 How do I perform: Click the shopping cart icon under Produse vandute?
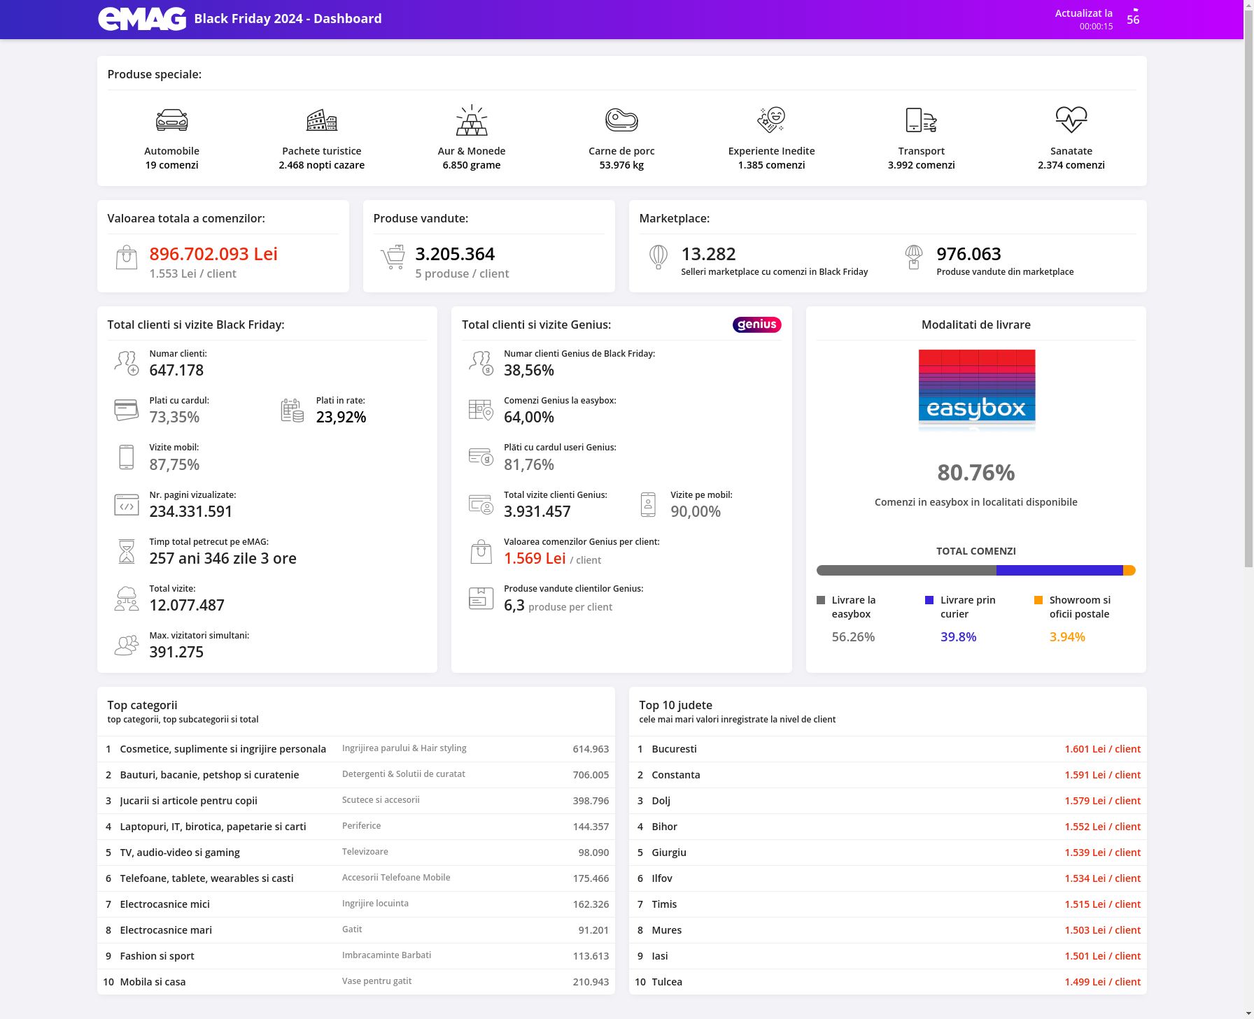coord(393,257)
